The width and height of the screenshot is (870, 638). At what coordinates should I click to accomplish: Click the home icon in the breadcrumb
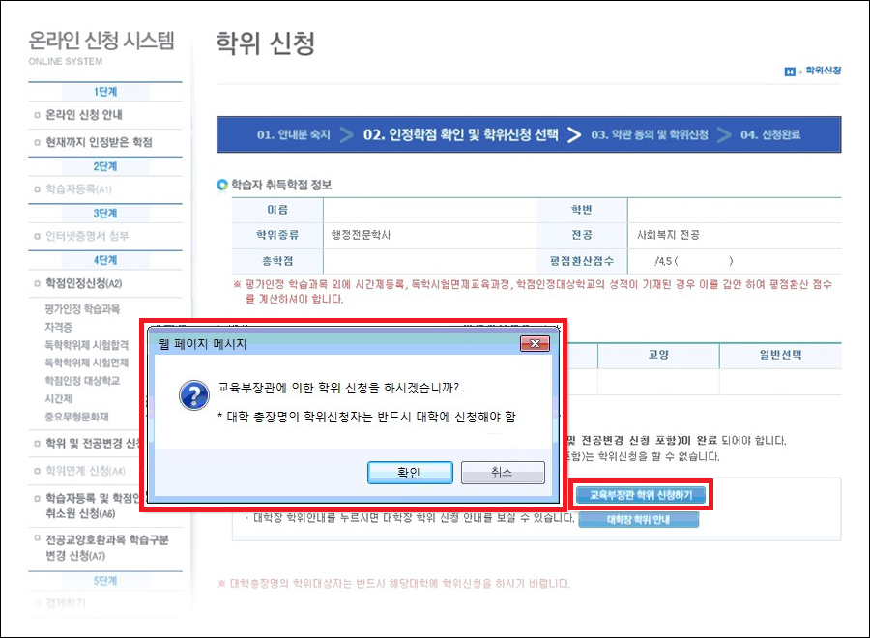790,72
